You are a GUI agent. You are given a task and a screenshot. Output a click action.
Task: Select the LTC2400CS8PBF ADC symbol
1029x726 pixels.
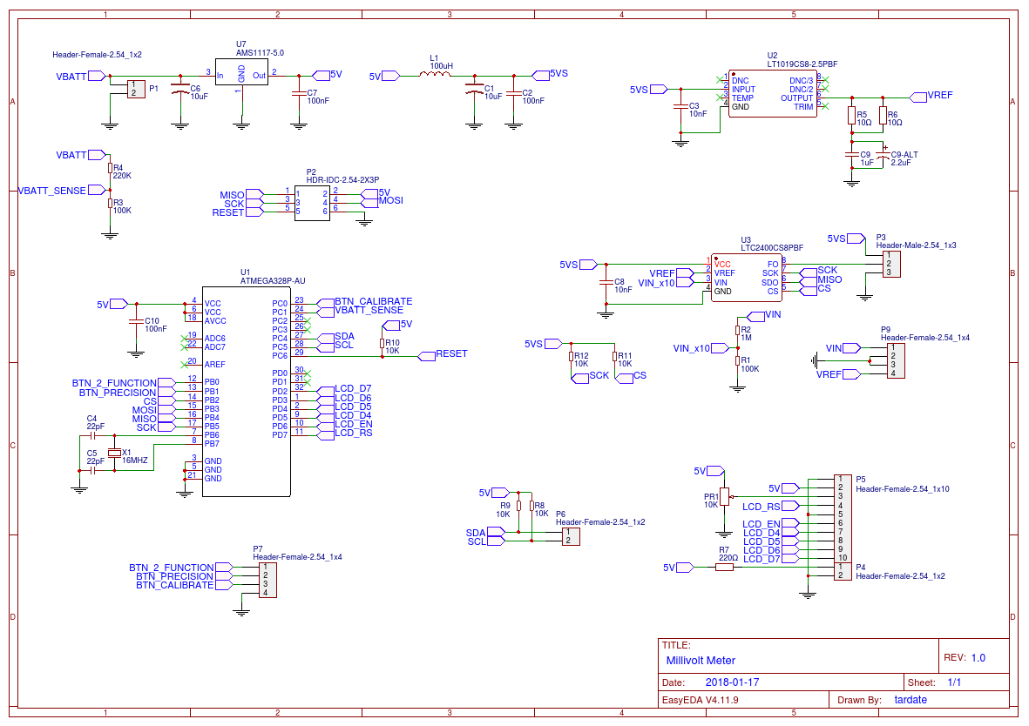click(746, 278)
